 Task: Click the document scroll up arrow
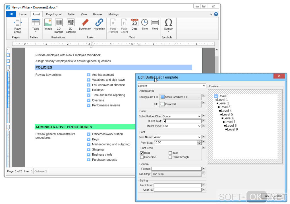coord(217,50)
